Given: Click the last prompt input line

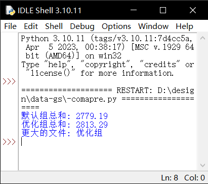Looking at the screenshot, I should point(108,142).
